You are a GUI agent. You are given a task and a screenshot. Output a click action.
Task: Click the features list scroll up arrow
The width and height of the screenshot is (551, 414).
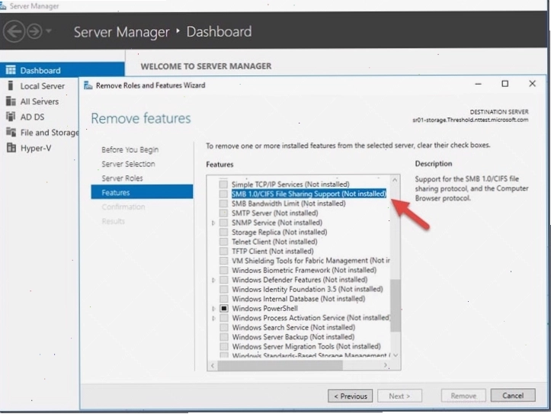(395, 180)
